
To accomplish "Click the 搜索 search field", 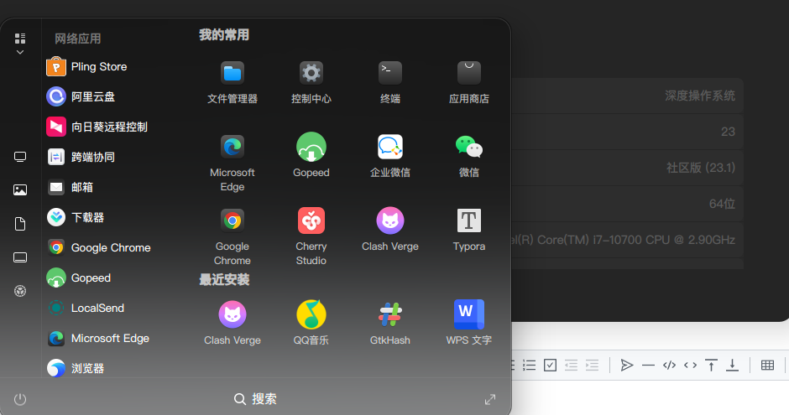I will (256, 399).
